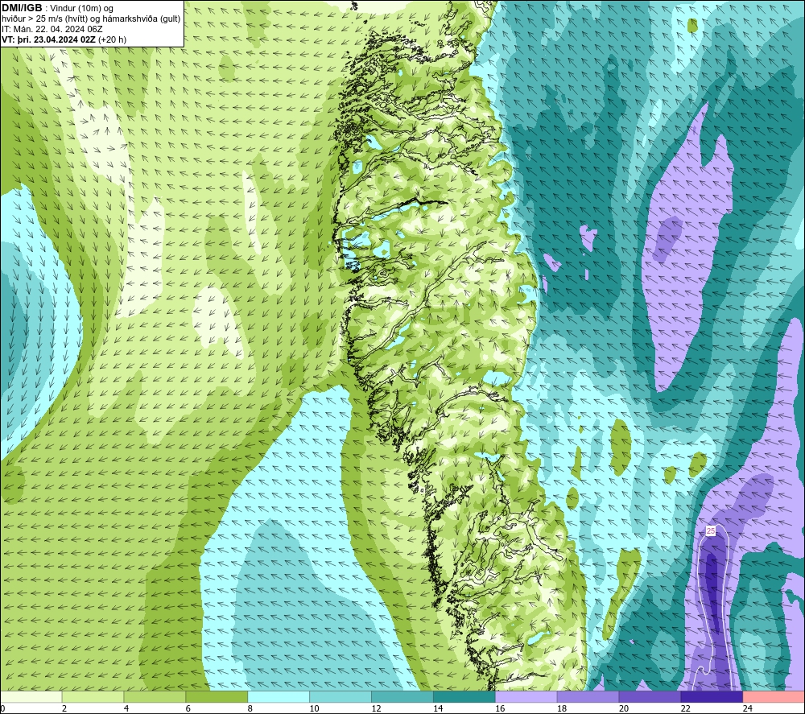
Task: Click the '6' scale label
Action: tap(188, 708)
